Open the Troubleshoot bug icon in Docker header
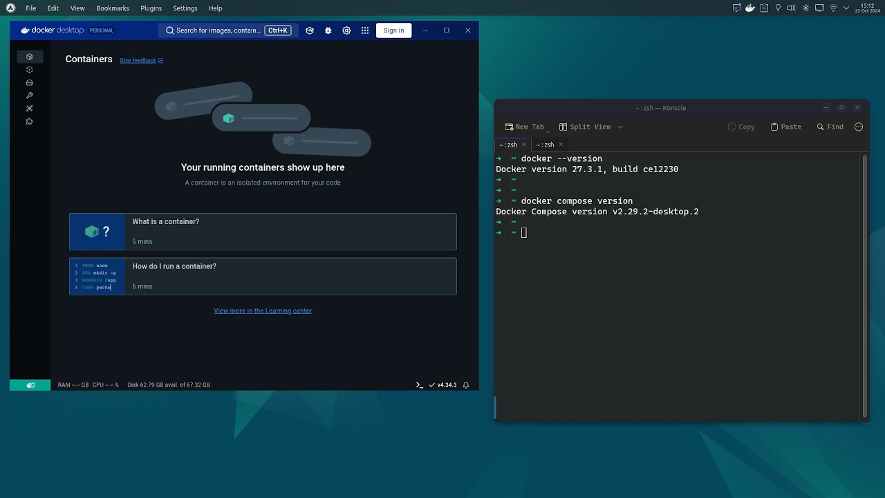The image size is (885, 498). pos(328,30)
